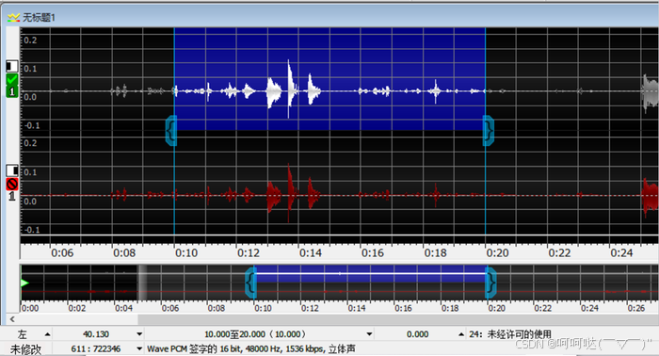
Task: Click the gray view indicator in the overview
Action: pos(142,283)
